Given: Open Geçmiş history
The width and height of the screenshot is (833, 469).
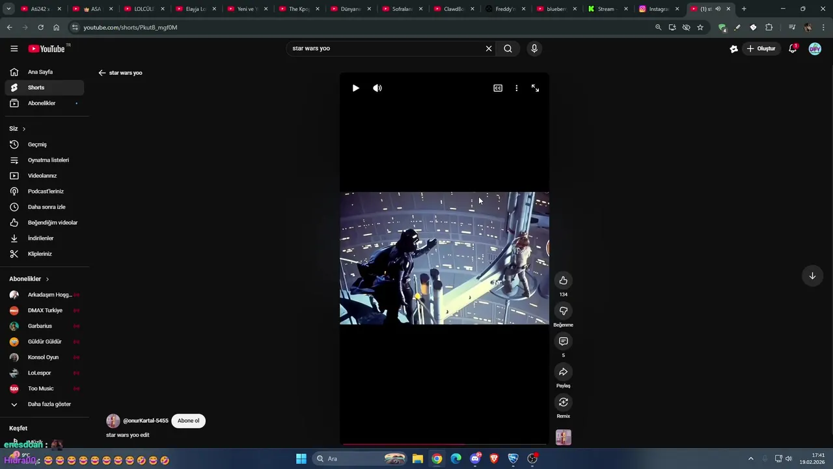Looking at the screenshot, I should [x=44, y=145].
